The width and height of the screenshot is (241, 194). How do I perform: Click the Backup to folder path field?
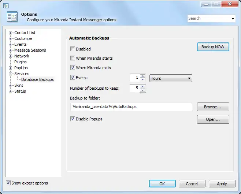[131, 107]
